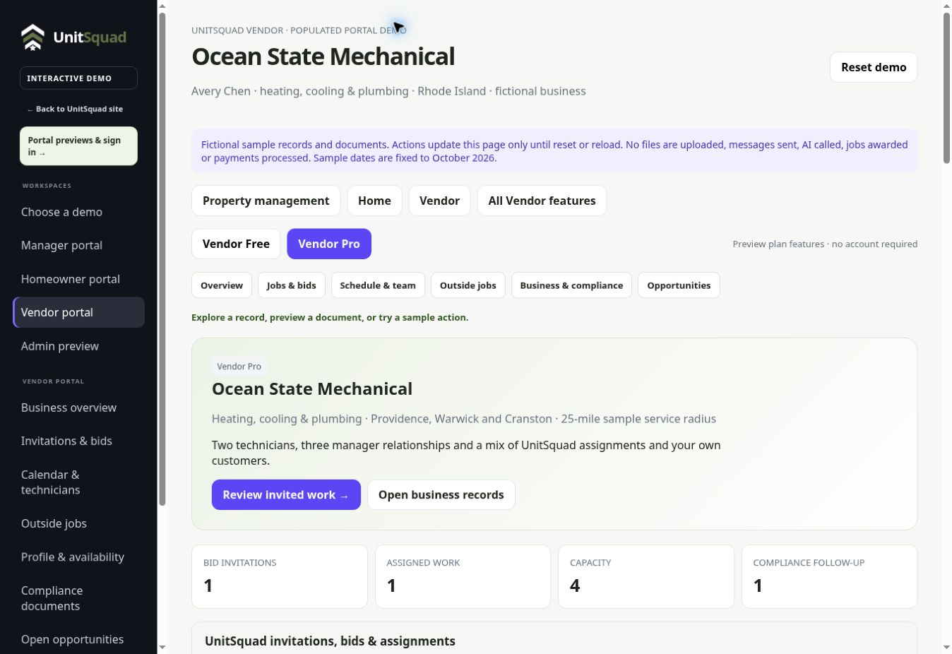The height and width of the screenshot is (654, 952).
Task: Click the "Ocean State Mechanical" page title
Action: [x=323, y=57]
